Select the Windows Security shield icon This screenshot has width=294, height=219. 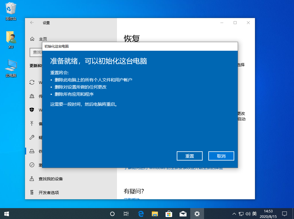coord(32,110)
